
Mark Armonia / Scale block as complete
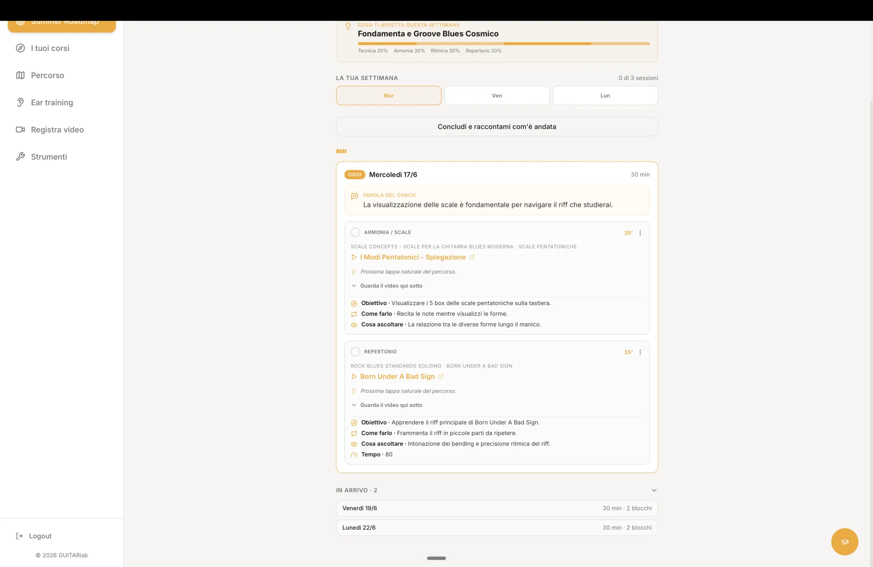[x=355, y=232]
